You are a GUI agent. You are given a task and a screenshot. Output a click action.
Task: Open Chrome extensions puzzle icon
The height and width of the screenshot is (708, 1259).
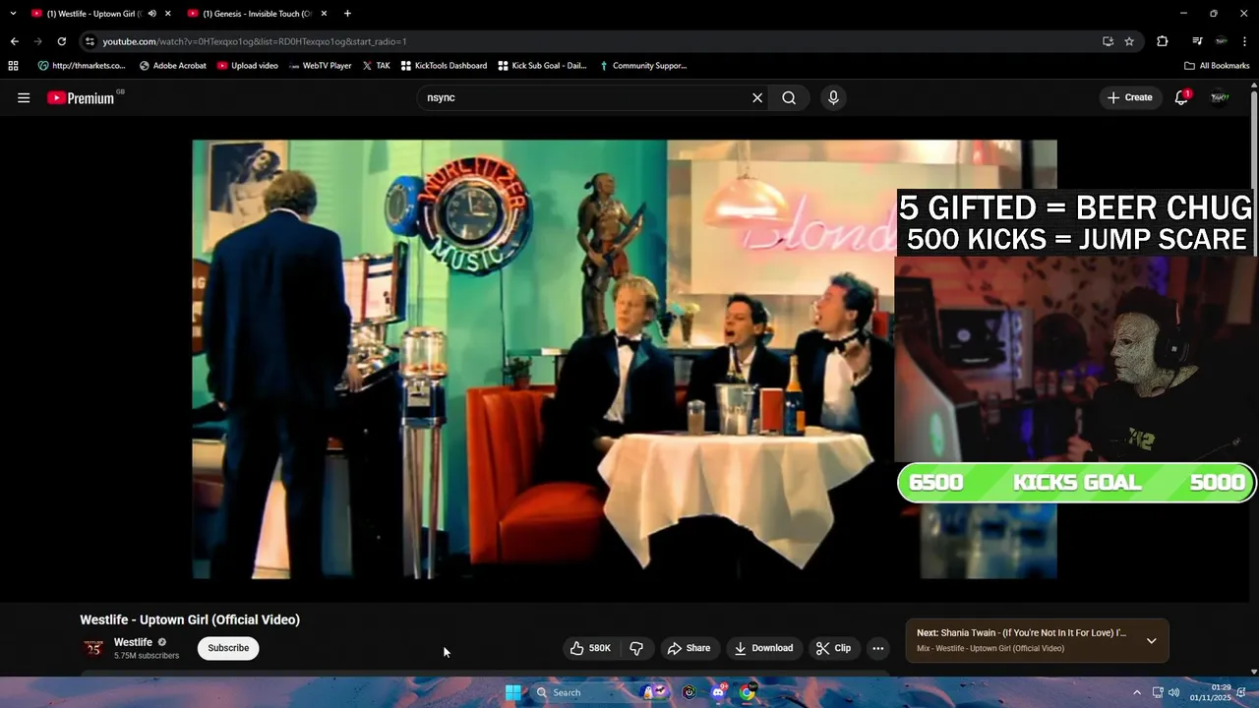pyautogui.click(x=1163, y=41)
